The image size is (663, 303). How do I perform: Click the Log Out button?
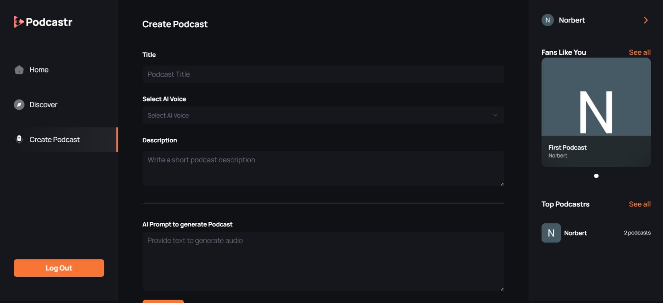59,268
